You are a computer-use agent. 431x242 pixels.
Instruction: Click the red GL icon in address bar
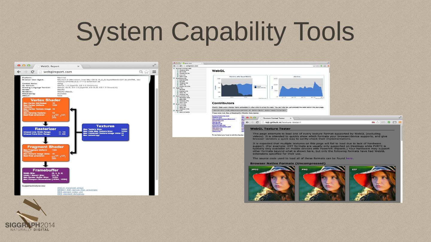coord(374,122)
